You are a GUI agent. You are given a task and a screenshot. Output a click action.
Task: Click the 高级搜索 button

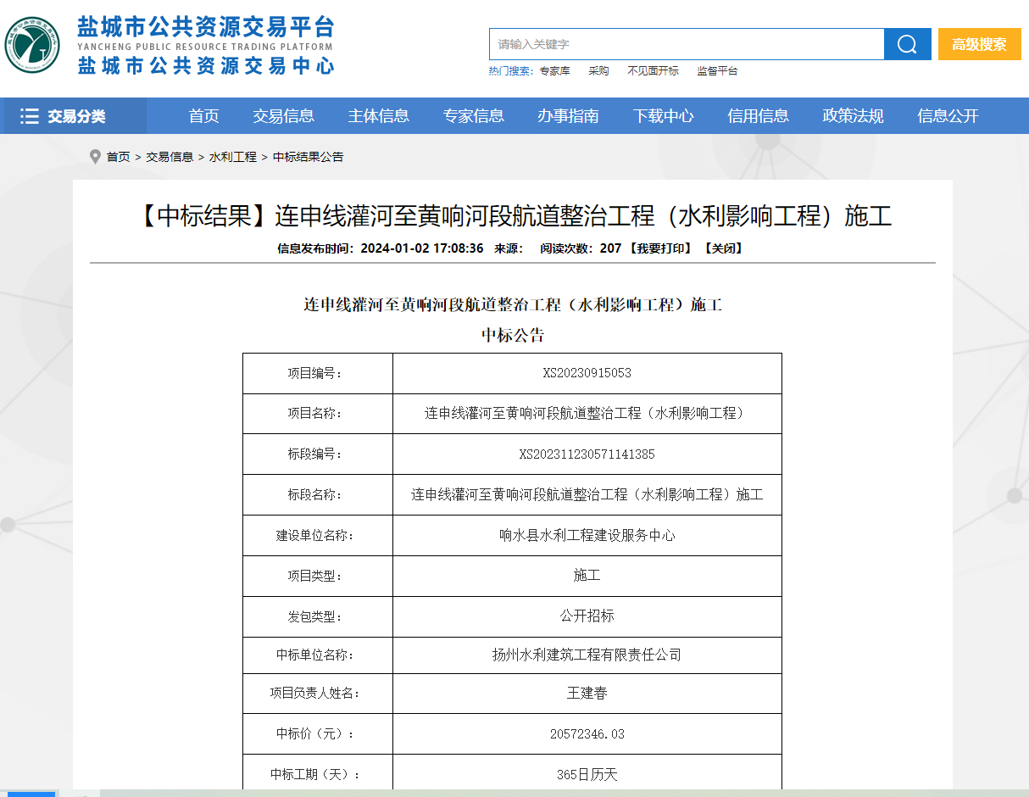pyautogui.click(x=979, y=44)
